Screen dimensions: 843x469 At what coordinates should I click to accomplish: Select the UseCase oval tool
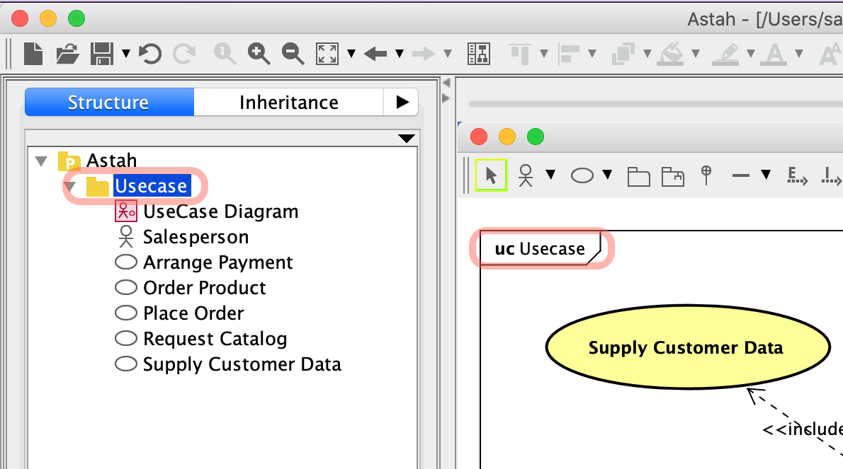pyautogui.click(x=582, y=175)
